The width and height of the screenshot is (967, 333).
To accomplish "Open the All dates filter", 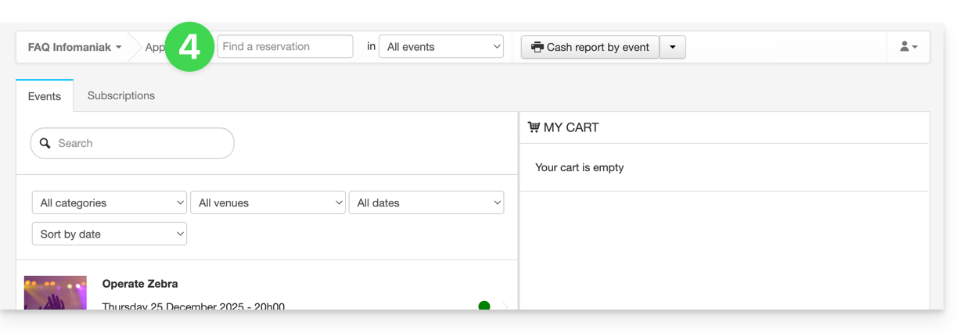I will (x=426, y=202).
